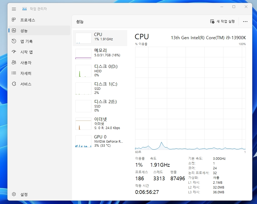Click the 0:06:56:27 uptime value

[x=147, y=192]
